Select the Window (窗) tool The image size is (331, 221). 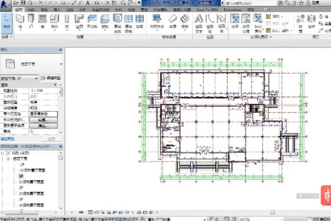(x=42, y=22)
